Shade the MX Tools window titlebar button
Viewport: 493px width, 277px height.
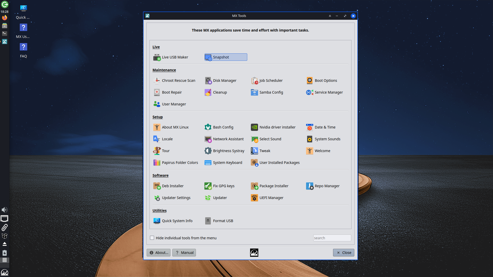330,16
